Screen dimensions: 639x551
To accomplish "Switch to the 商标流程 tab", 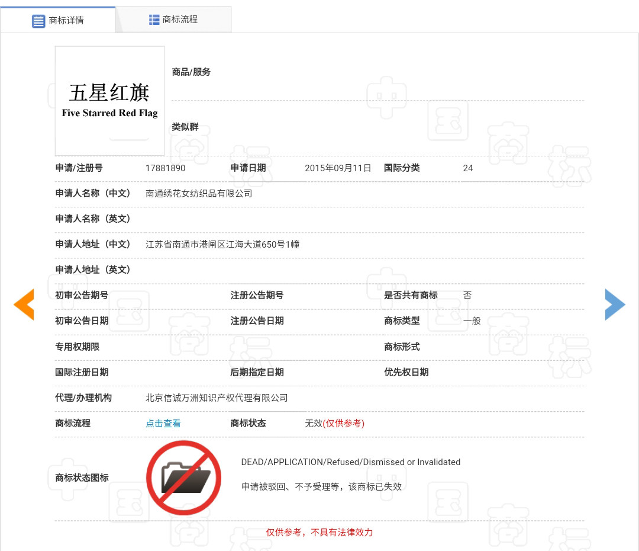I will pyautogui.click(x=180, y=18).
